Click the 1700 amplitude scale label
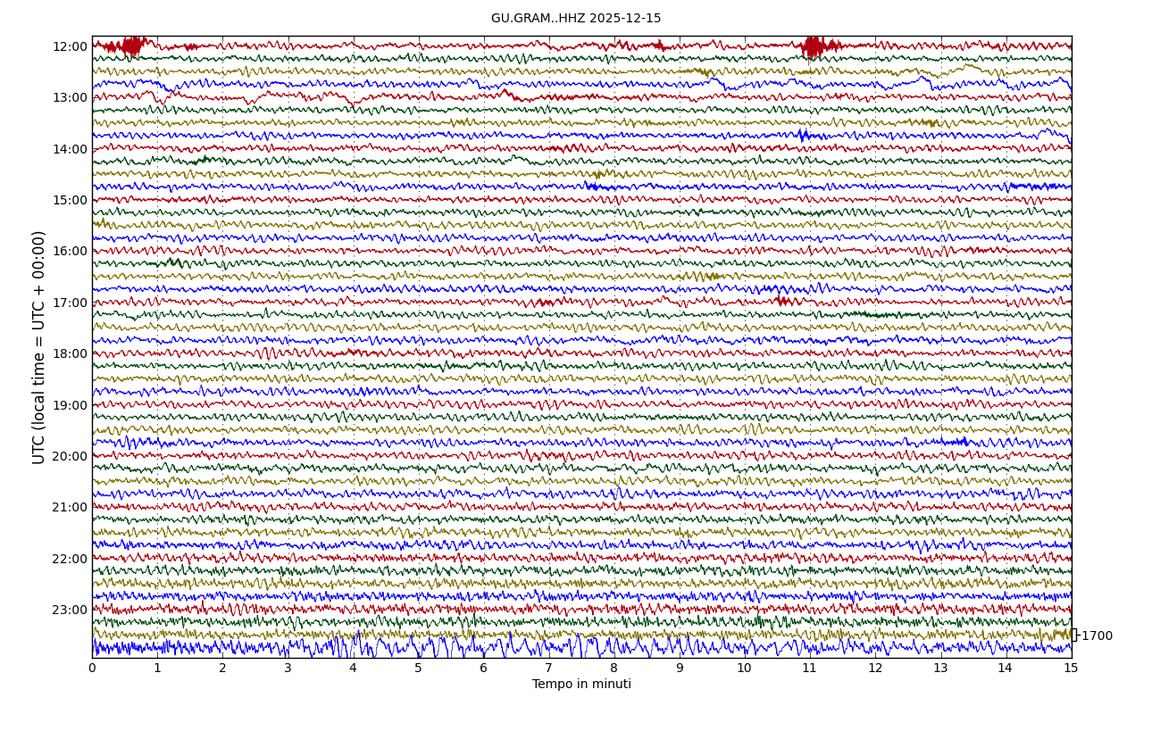The height and width of the screenshot is (731, 1152). pos(1097,636)
